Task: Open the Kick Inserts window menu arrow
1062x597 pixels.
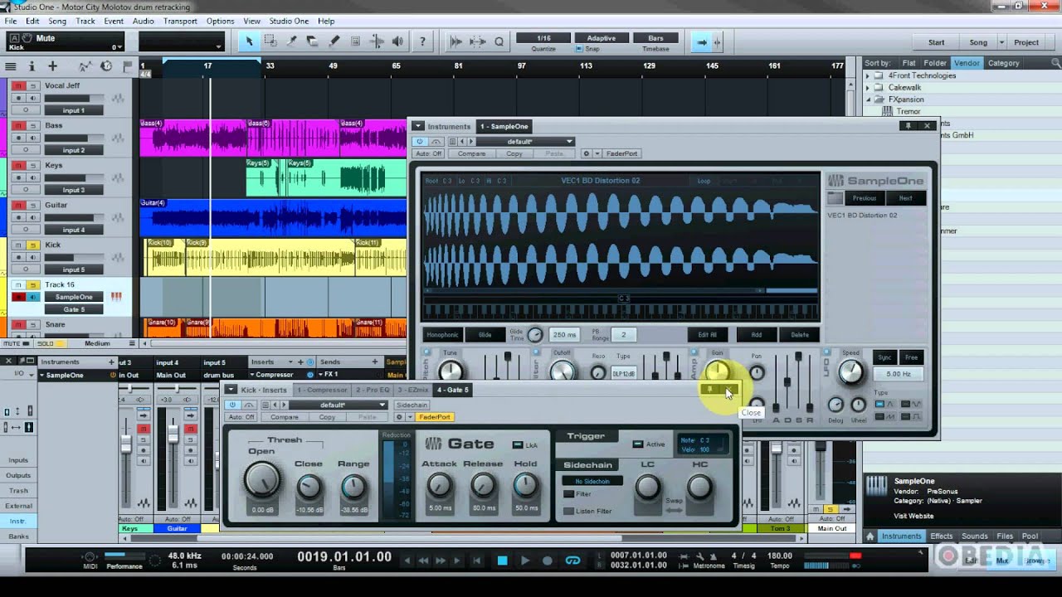Action: [231, 390]
